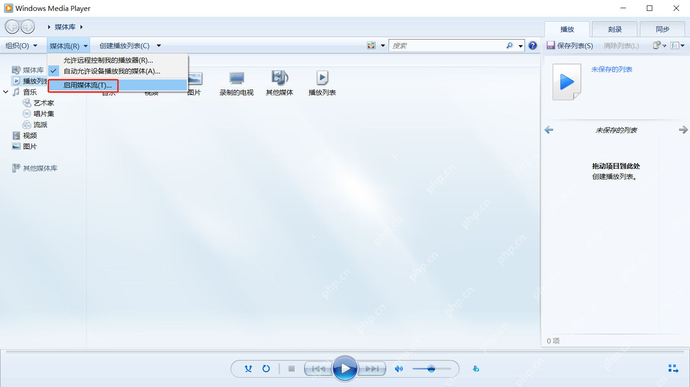Click the search magnifier icon
Viewport: 690px width, 387px height.
tap(510, 45)
